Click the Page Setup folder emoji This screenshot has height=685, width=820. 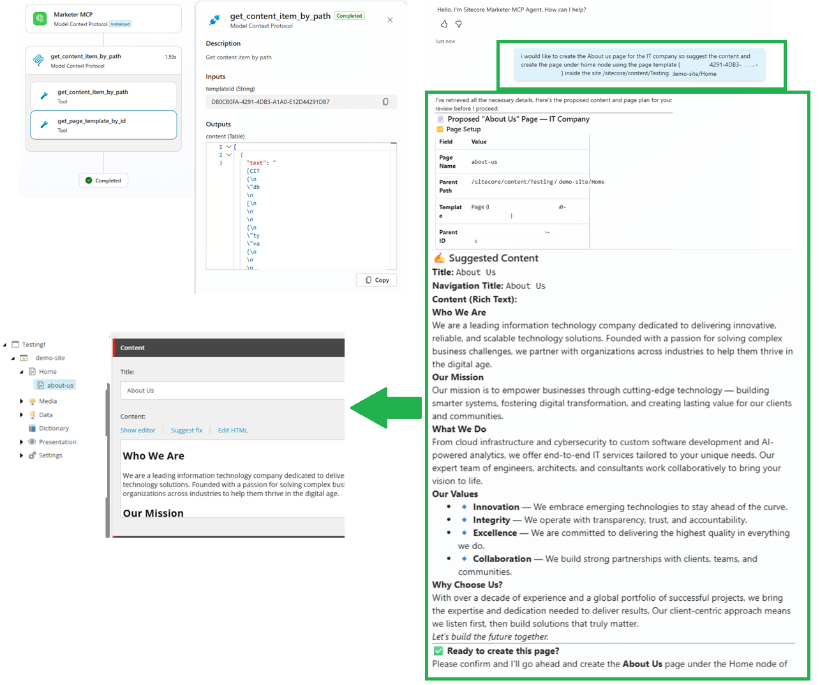click(x=440, y=129)
